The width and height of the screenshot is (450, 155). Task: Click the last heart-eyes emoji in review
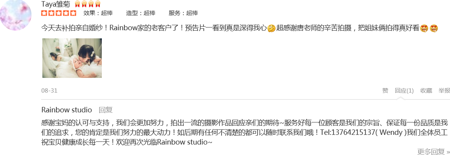434,29
